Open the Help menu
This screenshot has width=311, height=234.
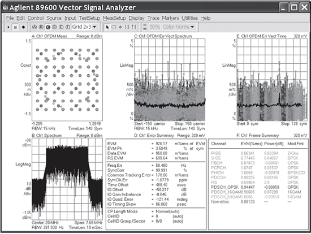[x=205, y=18]
